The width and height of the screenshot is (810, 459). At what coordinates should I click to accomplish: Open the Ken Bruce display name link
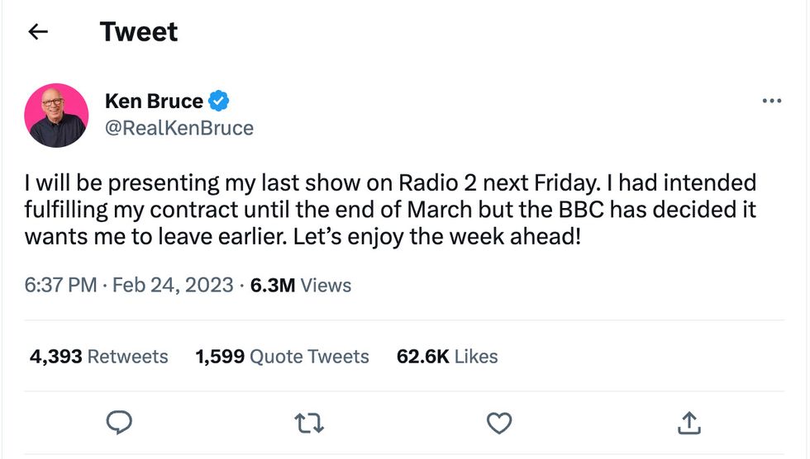pos(154,102)
